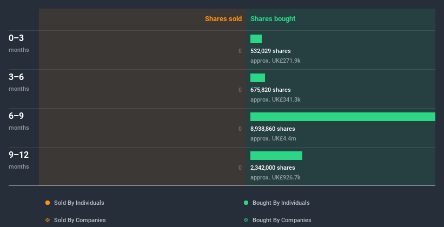Image resolution: width=444 pixels, height=227 pixels.
Task: Click the 9–12 months row label
Action: (19, 160)
